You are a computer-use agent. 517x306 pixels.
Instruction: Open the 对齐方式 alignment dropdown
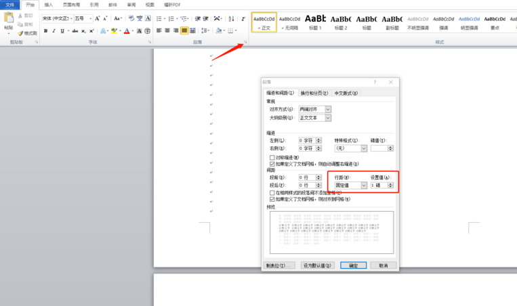328,109
